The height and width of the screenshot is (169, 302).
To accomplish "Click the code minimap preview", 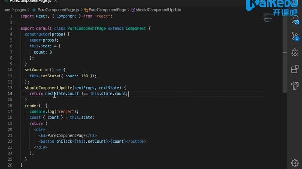I will (268, 18).
